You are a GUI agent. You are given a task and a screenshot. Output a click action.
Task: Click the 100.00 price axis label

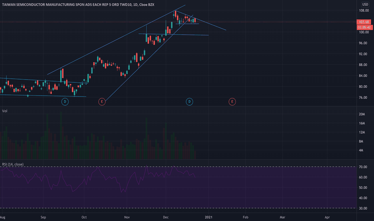(x=364, y=32)
